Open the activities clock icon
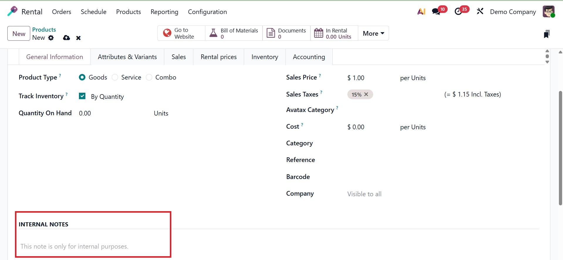 pyautogui.click(x=458, y=11)
